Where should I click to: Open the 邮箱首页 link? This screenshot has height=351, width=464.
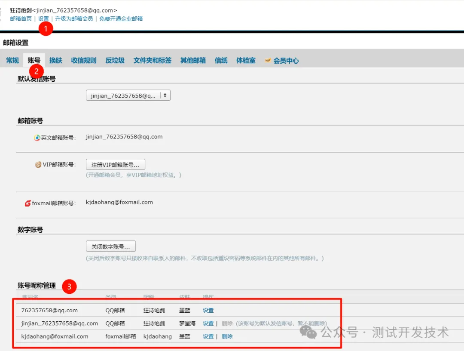point(21,19)
